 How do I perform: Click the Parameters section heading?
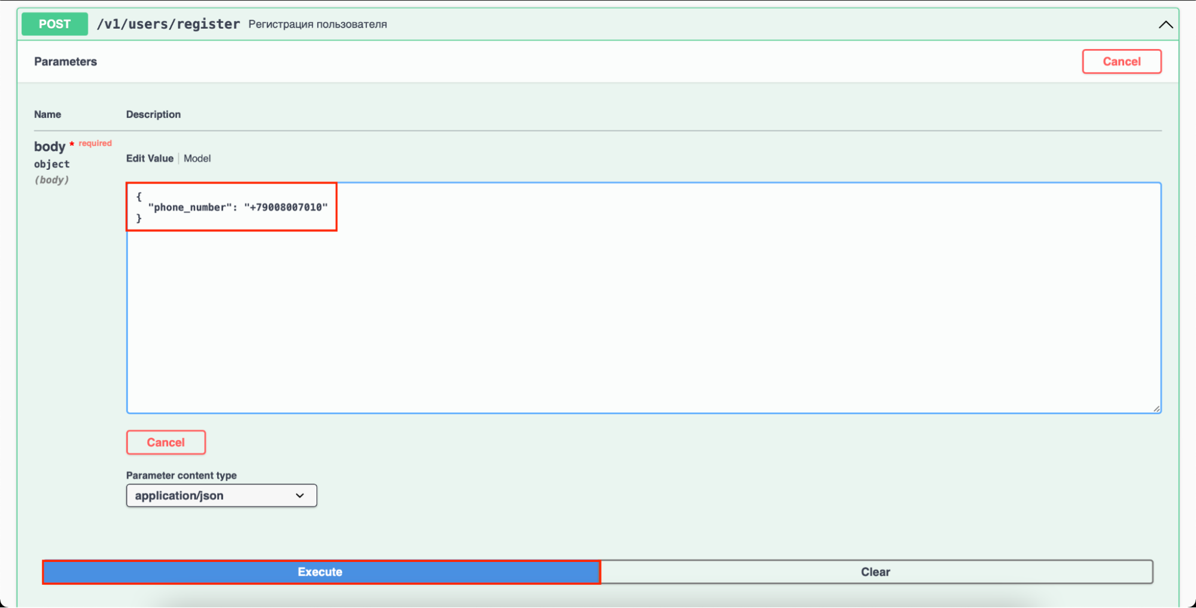pyautogui.click(x=65, y=62)
